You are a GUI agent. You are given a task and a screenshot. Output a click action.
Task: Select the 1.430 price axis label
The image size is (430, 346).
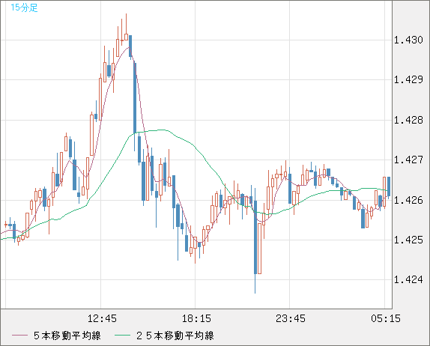(x=408, y=40)
